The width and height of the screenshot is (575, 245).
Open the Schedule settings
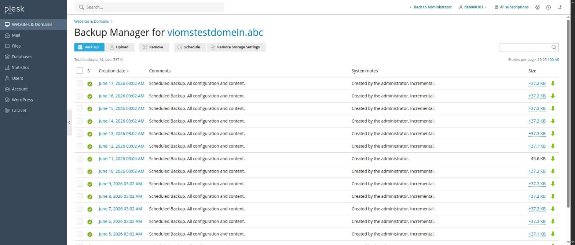pos(190,47)
